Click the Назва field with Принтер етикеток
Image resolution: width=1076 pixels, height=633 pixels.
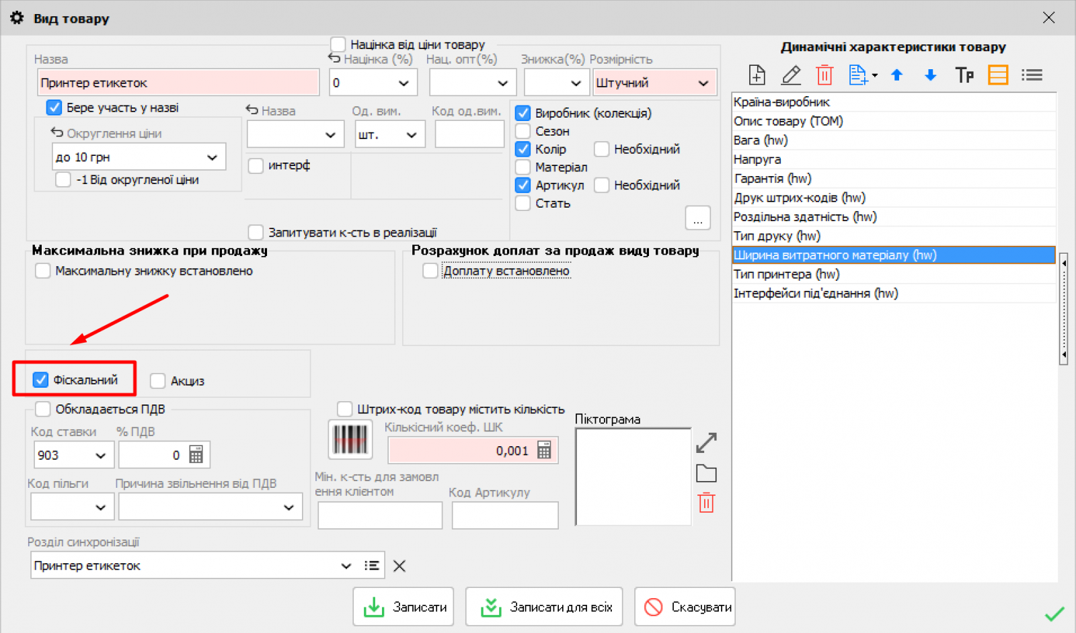pos(178,83)
